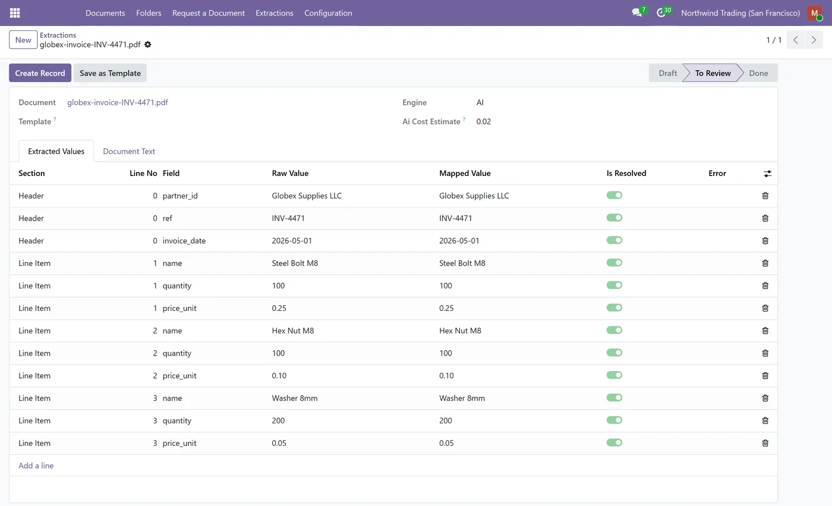Delete the Washer 8mm name row
The width and height of the screenshot is (832, 506).
[765, 398]
